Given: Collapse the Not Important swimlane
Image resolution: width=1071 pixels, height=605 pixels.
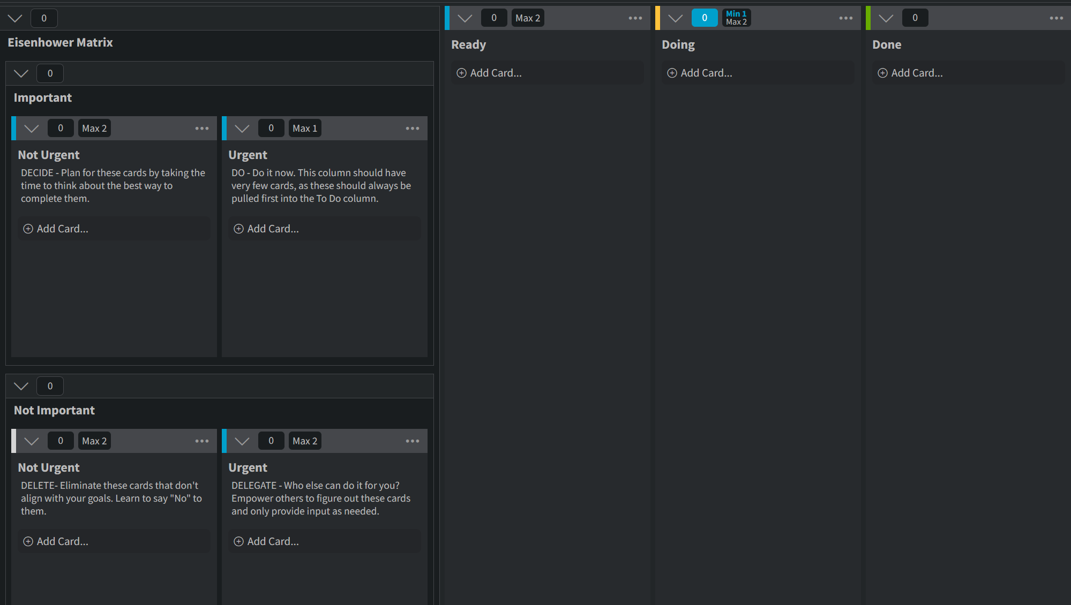Looking at the screenshot, I should point(21,387).
